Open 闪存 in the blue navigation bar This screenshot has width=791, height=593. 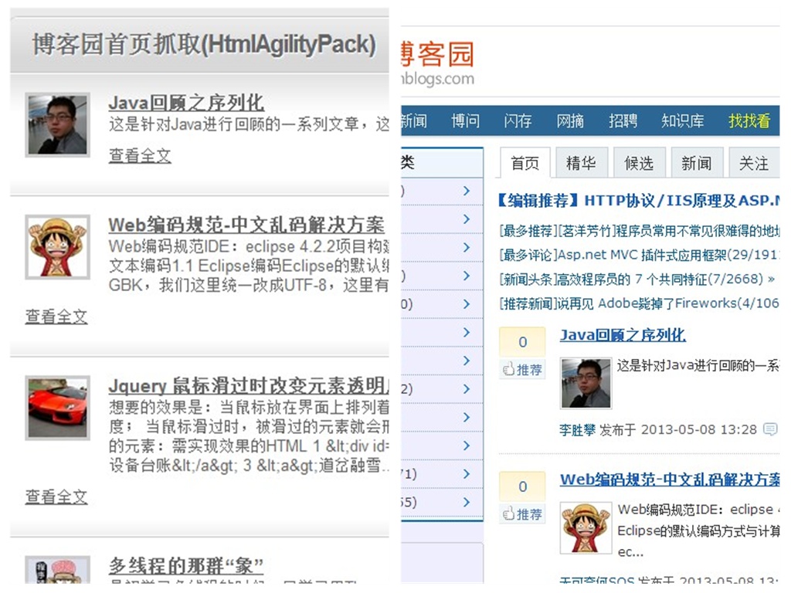pyautogui.click(x=518, y=121)
